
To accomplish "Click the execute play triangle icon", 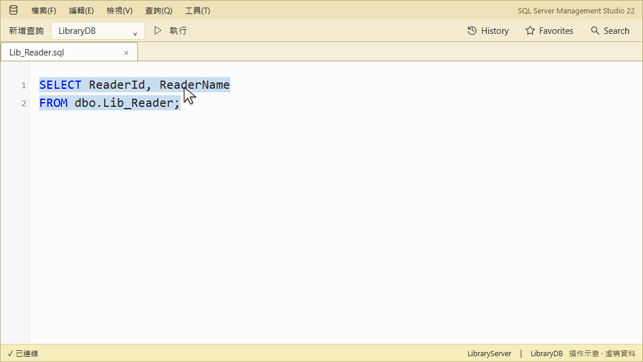I will click(x=158, y=30).
